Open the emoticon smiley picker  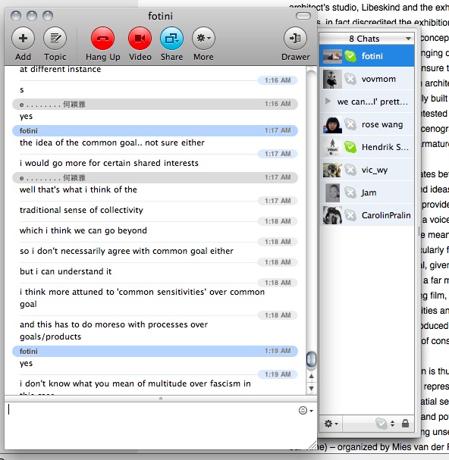[x=306, y=411]
